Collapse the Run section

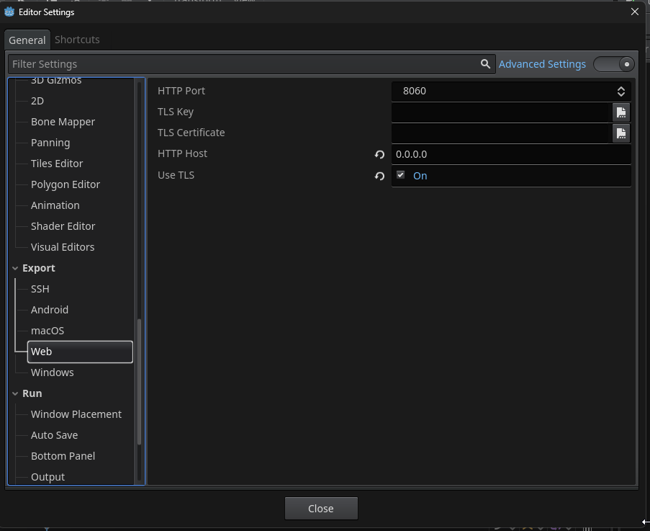point(15,393)
